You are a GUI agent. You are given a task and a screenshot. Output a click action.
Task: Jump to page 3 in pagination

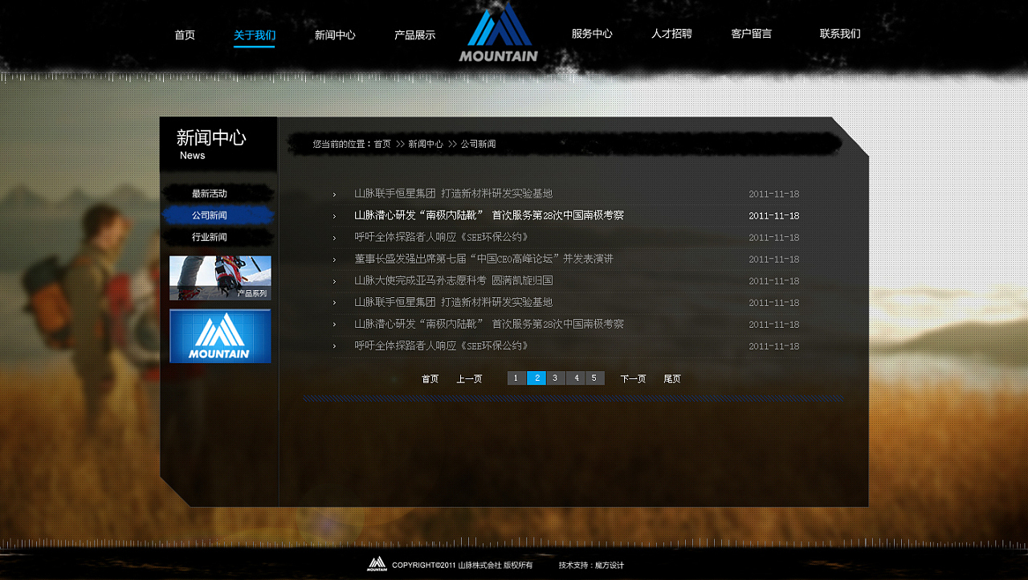click(556, 378)
